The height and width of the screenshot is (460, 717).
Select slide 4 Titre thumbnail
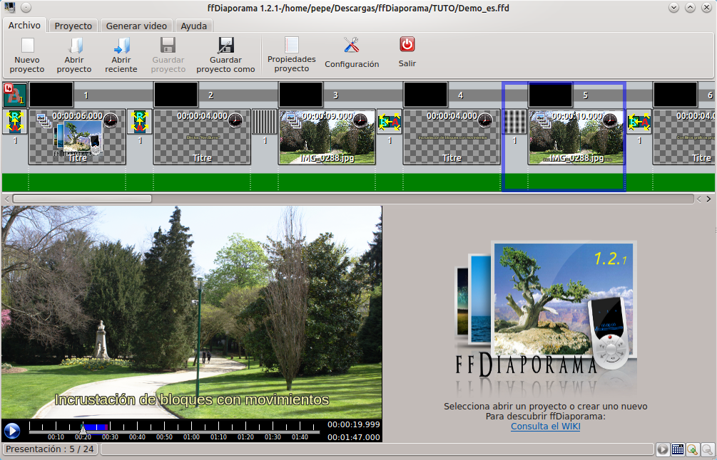pyautogui.click(x=452, y=137)
